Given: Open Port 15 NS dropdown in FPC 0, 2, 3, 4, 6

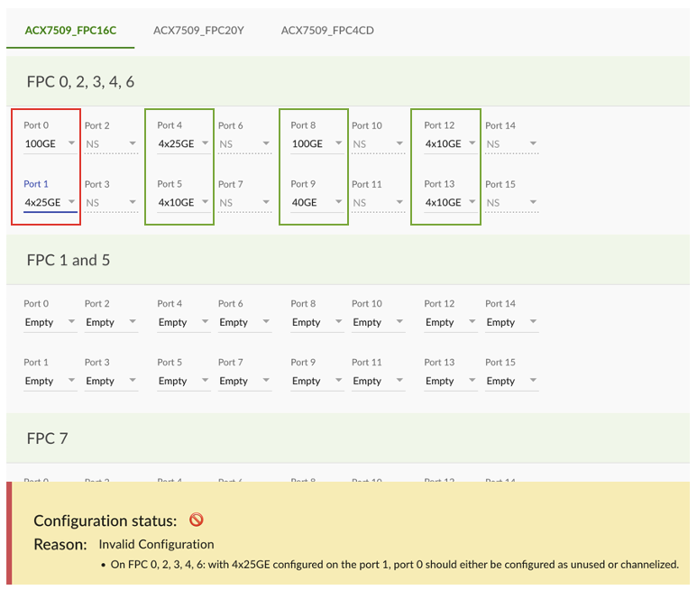Looking at the screenshot, I should click(511, 203).
